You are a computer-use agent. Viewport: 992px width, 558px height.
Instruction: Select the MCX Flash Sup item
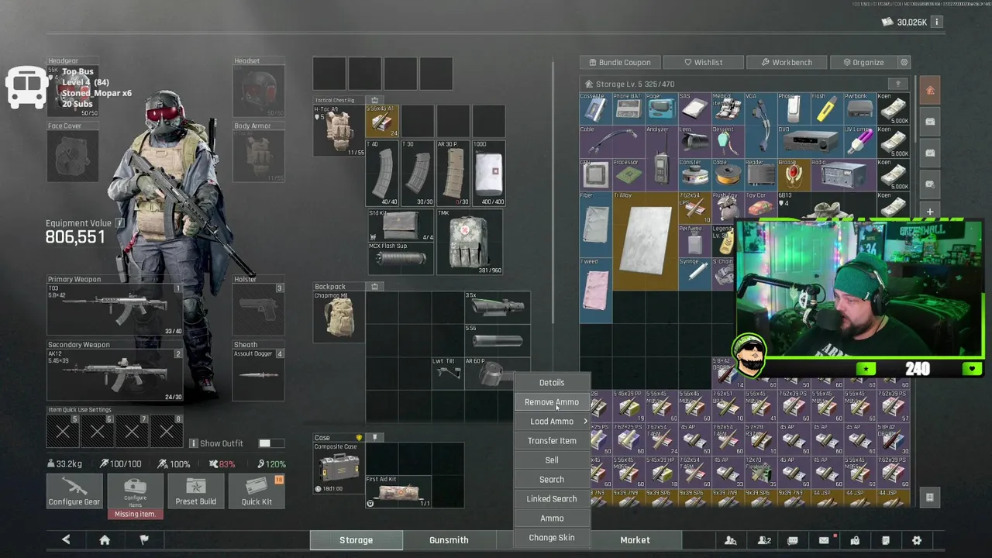(401, 258)
